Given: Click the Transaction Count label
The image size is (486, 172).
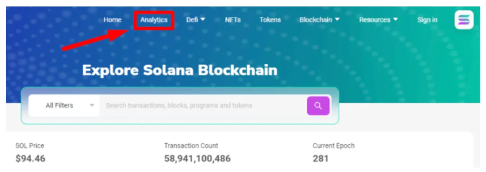Looking at the screenshot, I should (191, 146).
